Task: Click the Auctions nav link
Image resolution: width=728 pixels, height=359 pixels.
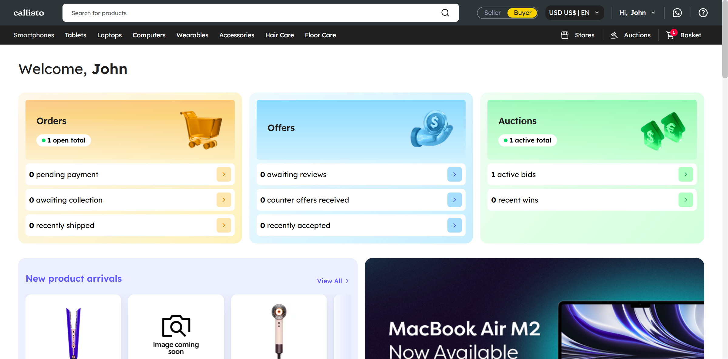Action: pos(637,35)
